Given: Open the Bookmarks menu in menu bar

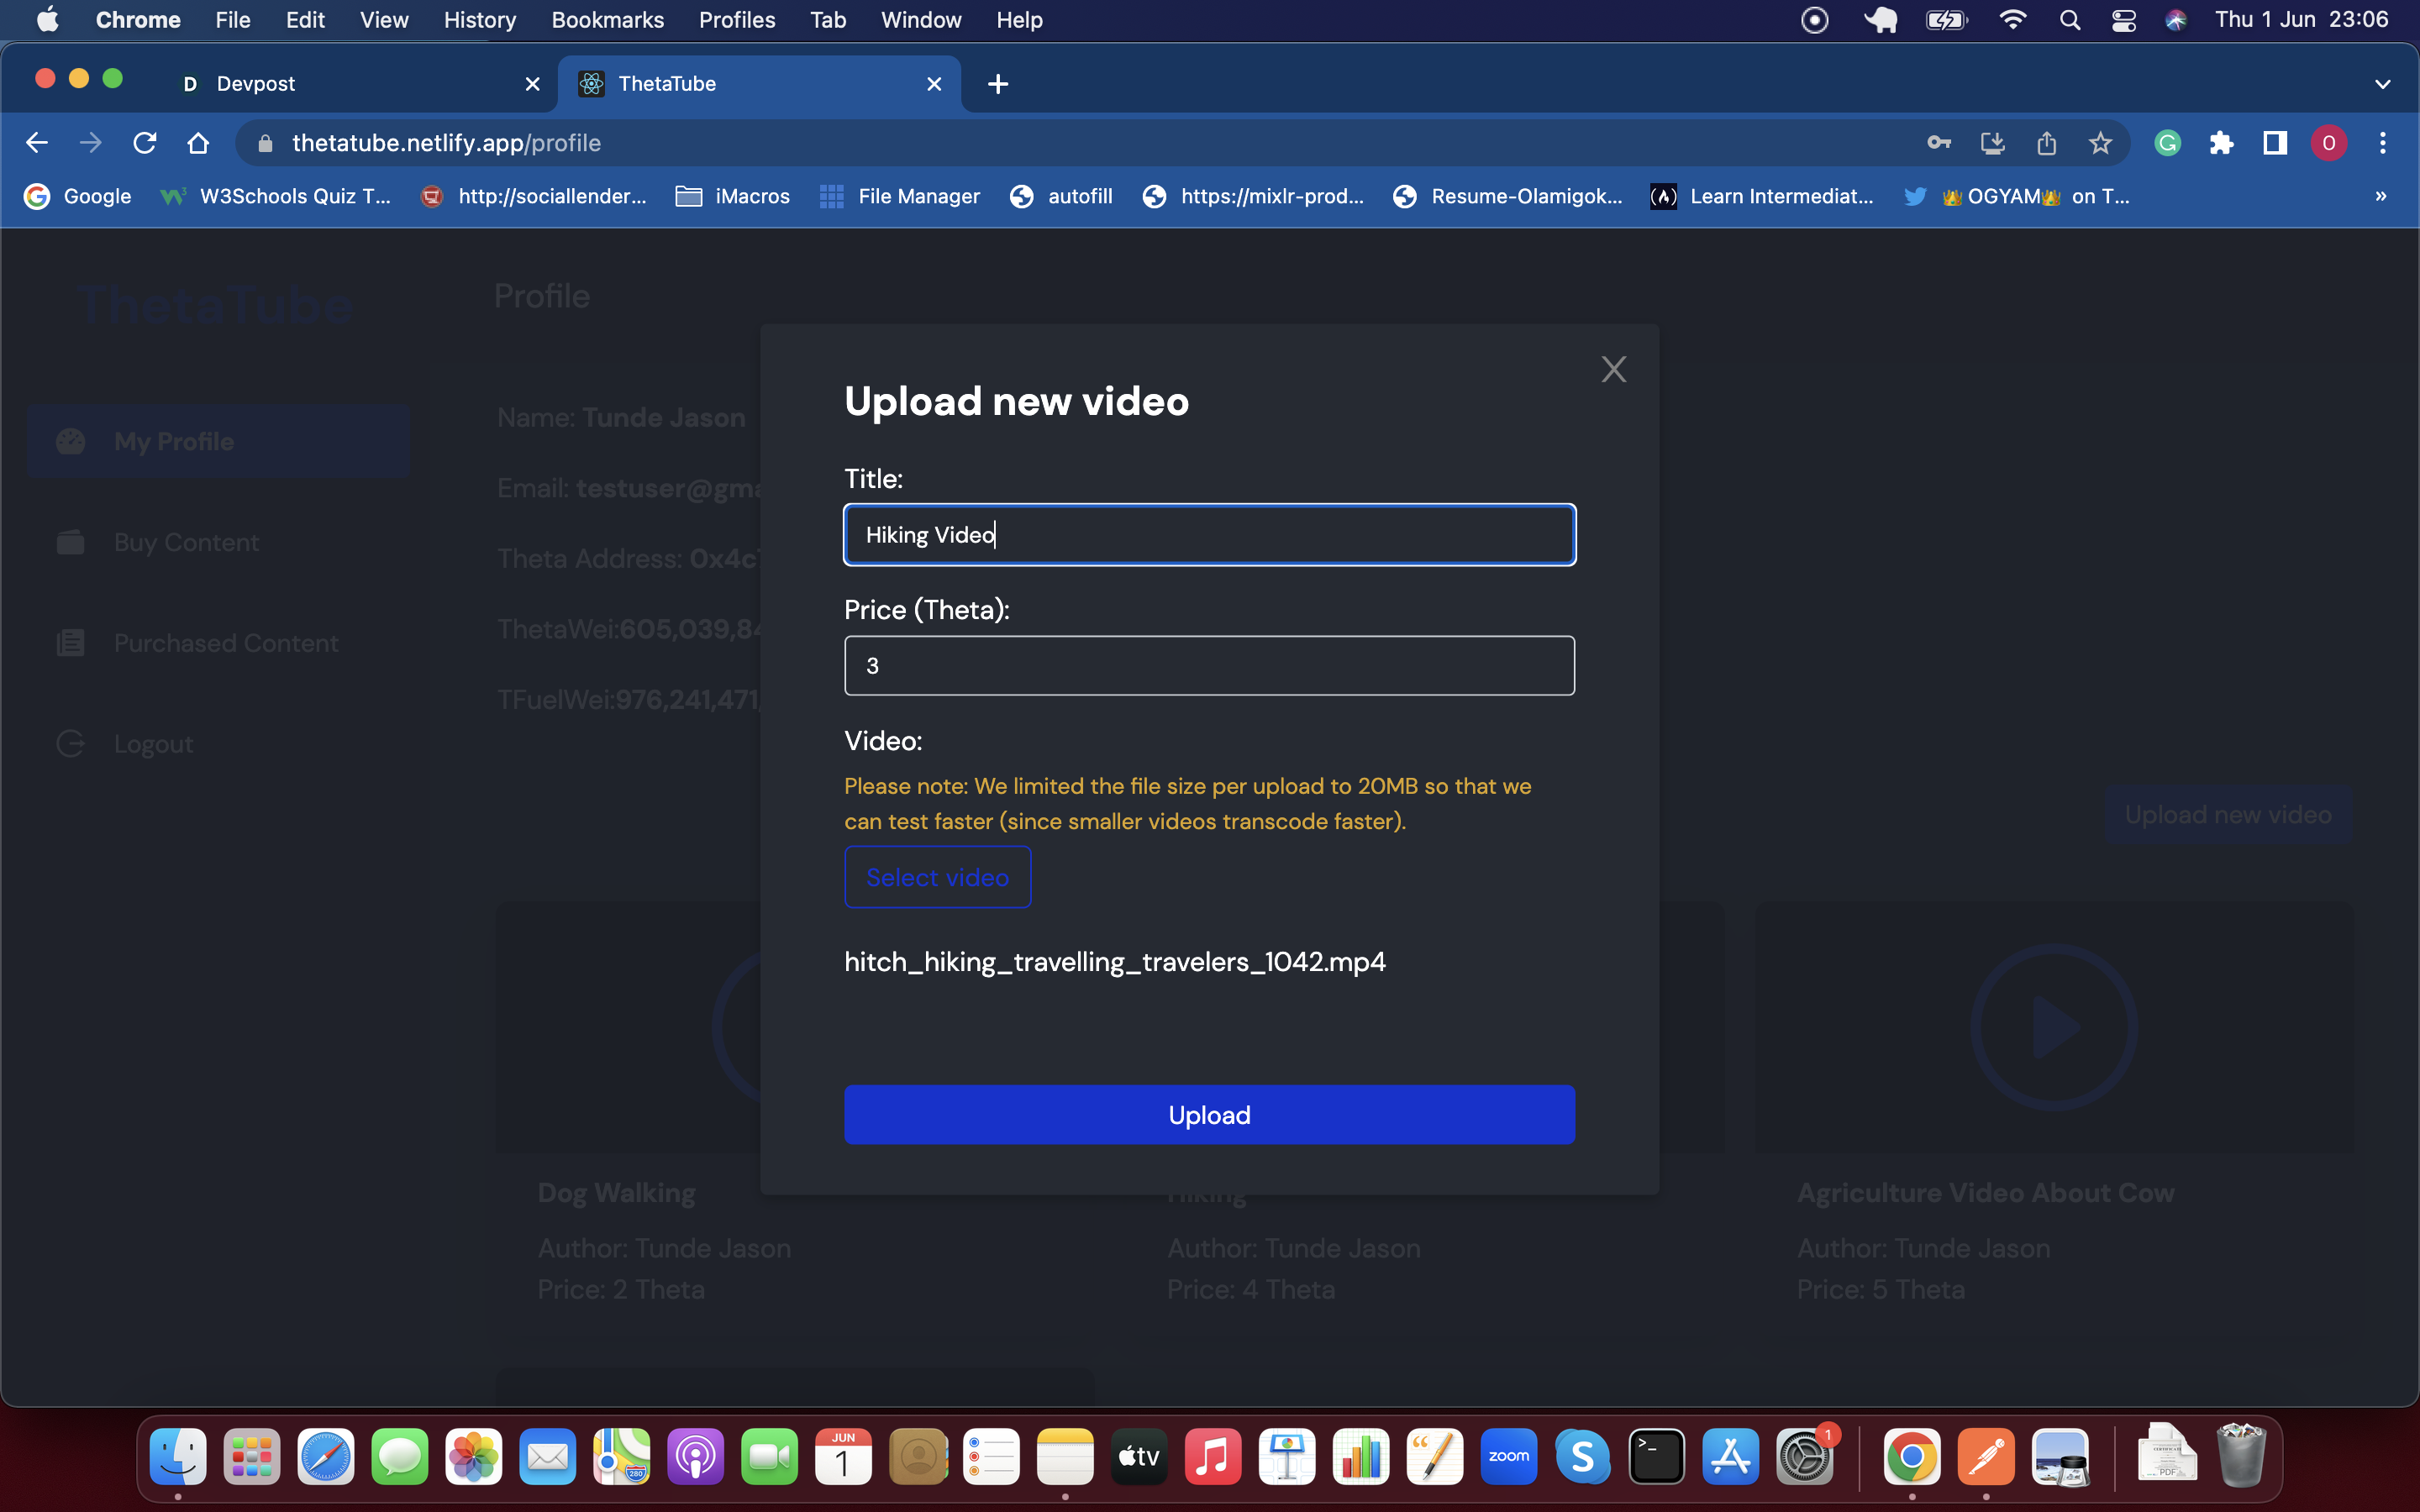Looking at the screenshot, I should [607, 20].
